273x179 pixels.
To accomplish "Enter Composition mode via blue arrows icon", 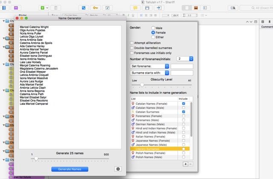I will [x=84, y=8].
